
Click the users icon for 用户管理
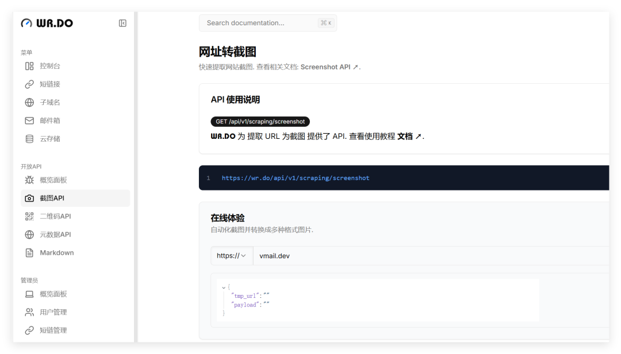tap(29, 313)
